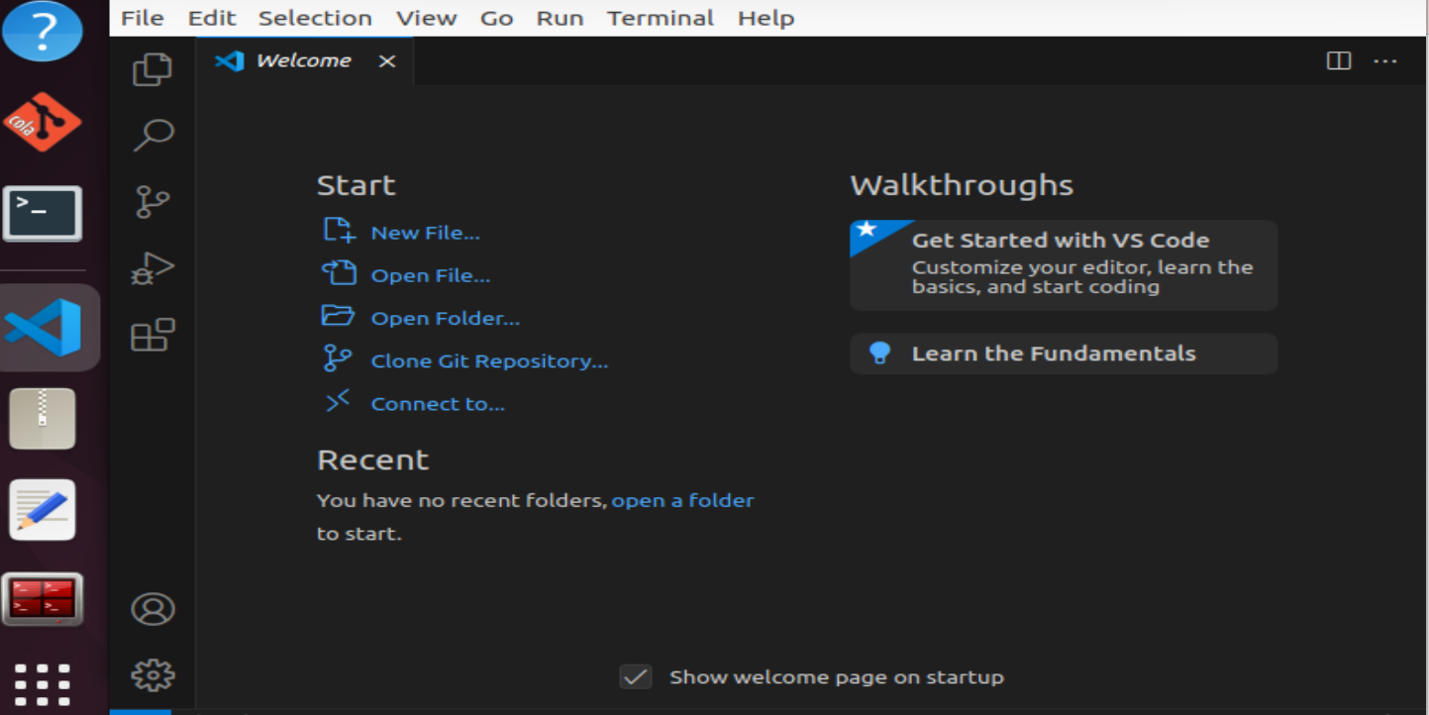Screen dimensions: 1429x715
Task: Open the Search view icon
Action: coord(153,135)
